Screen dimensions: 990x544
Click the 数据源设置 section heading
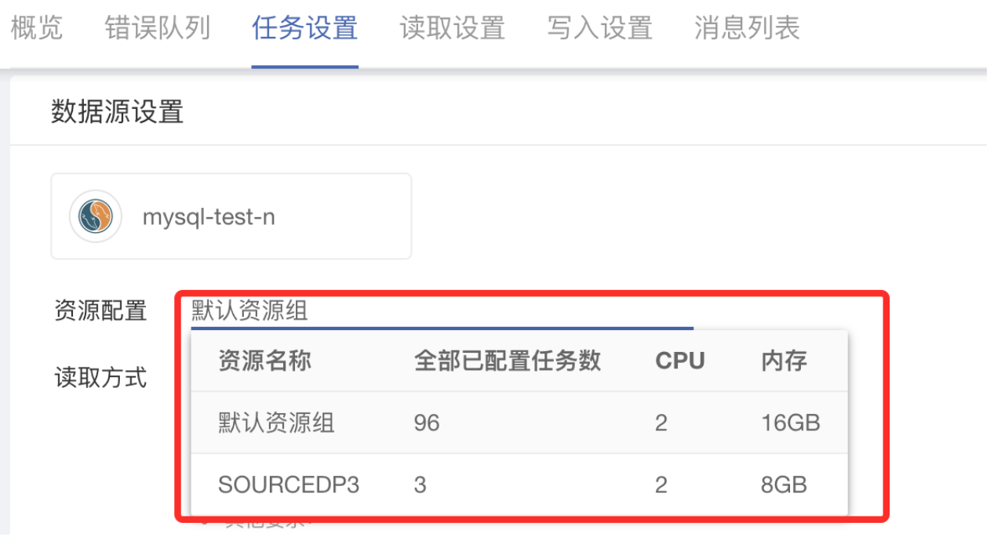coord(118,112)
